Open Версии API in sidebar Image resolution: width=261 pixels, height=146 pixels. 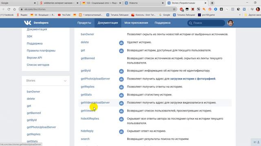(34, 58)
